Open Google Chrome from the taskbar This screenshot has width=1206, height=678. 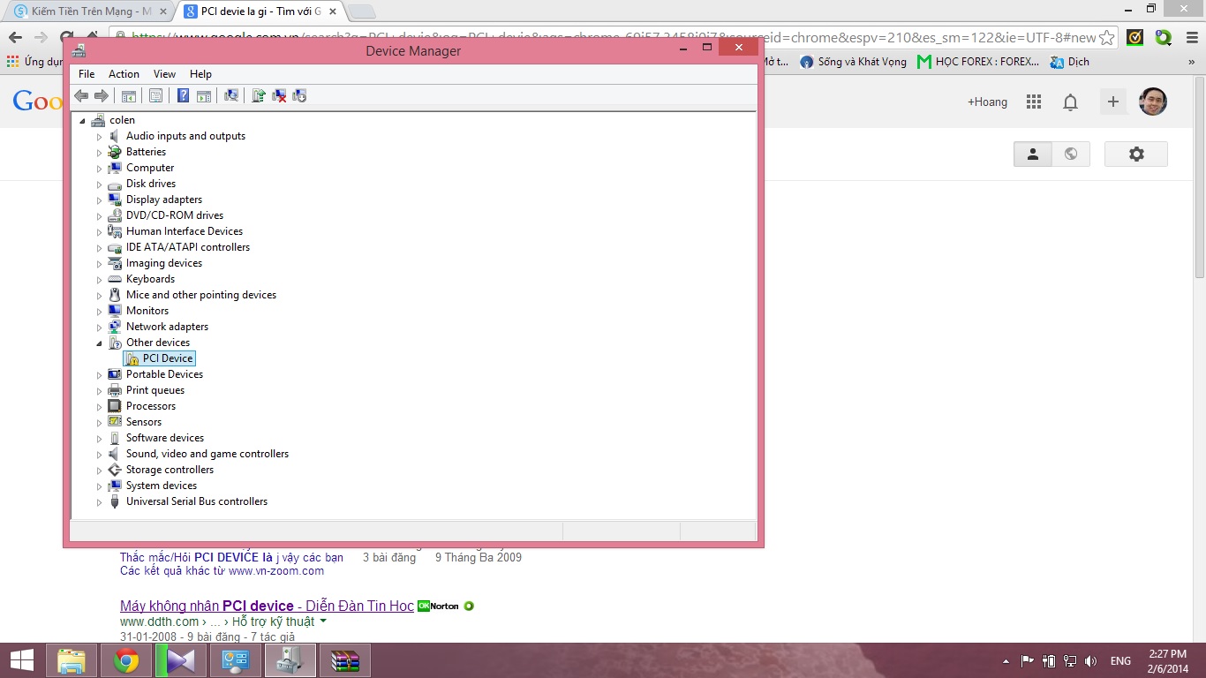click(126, 660)
